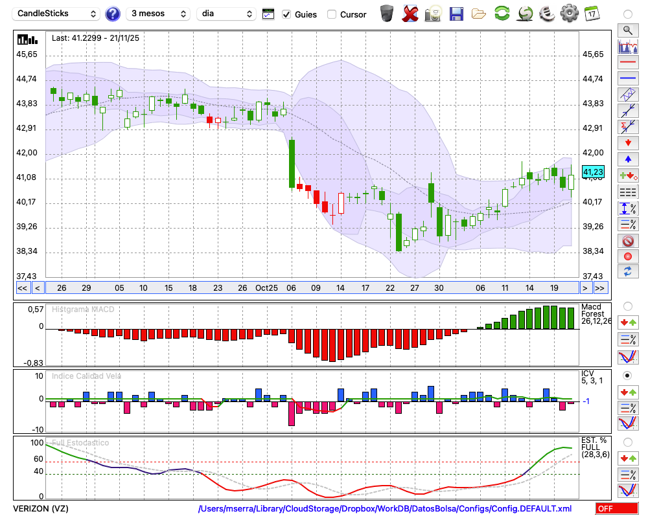Click the red prohibition sign icon

pos(627,241)
